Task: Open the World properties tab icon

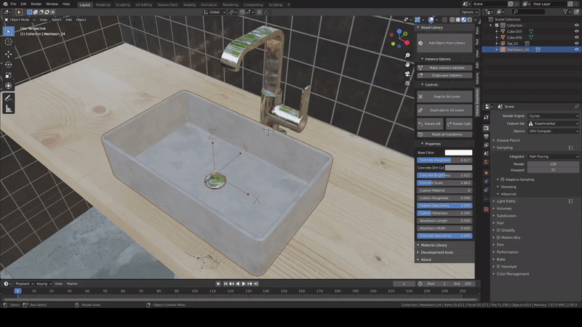Action: pyautogui.click(x=486, y=162)
